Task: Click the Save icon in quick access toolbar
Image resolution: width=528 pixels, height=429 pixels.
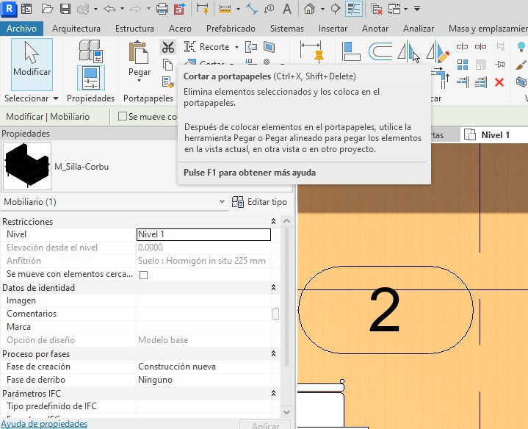Action: coord(65,10)
